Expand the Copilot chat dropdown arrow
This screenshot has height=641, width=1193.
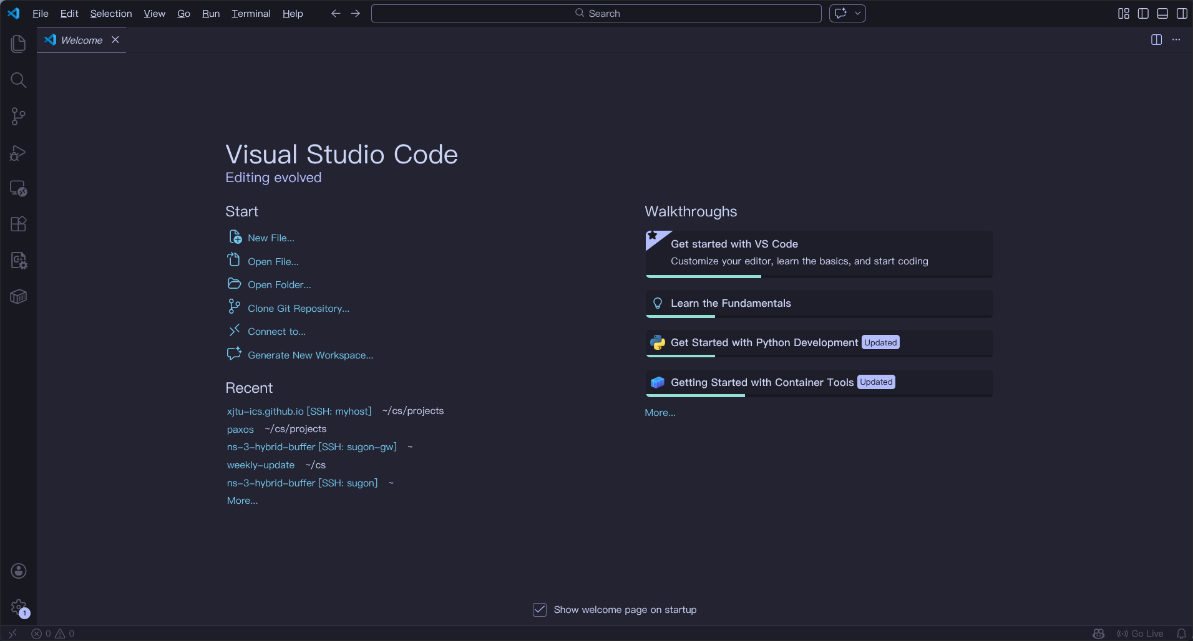tap(858, 13)
